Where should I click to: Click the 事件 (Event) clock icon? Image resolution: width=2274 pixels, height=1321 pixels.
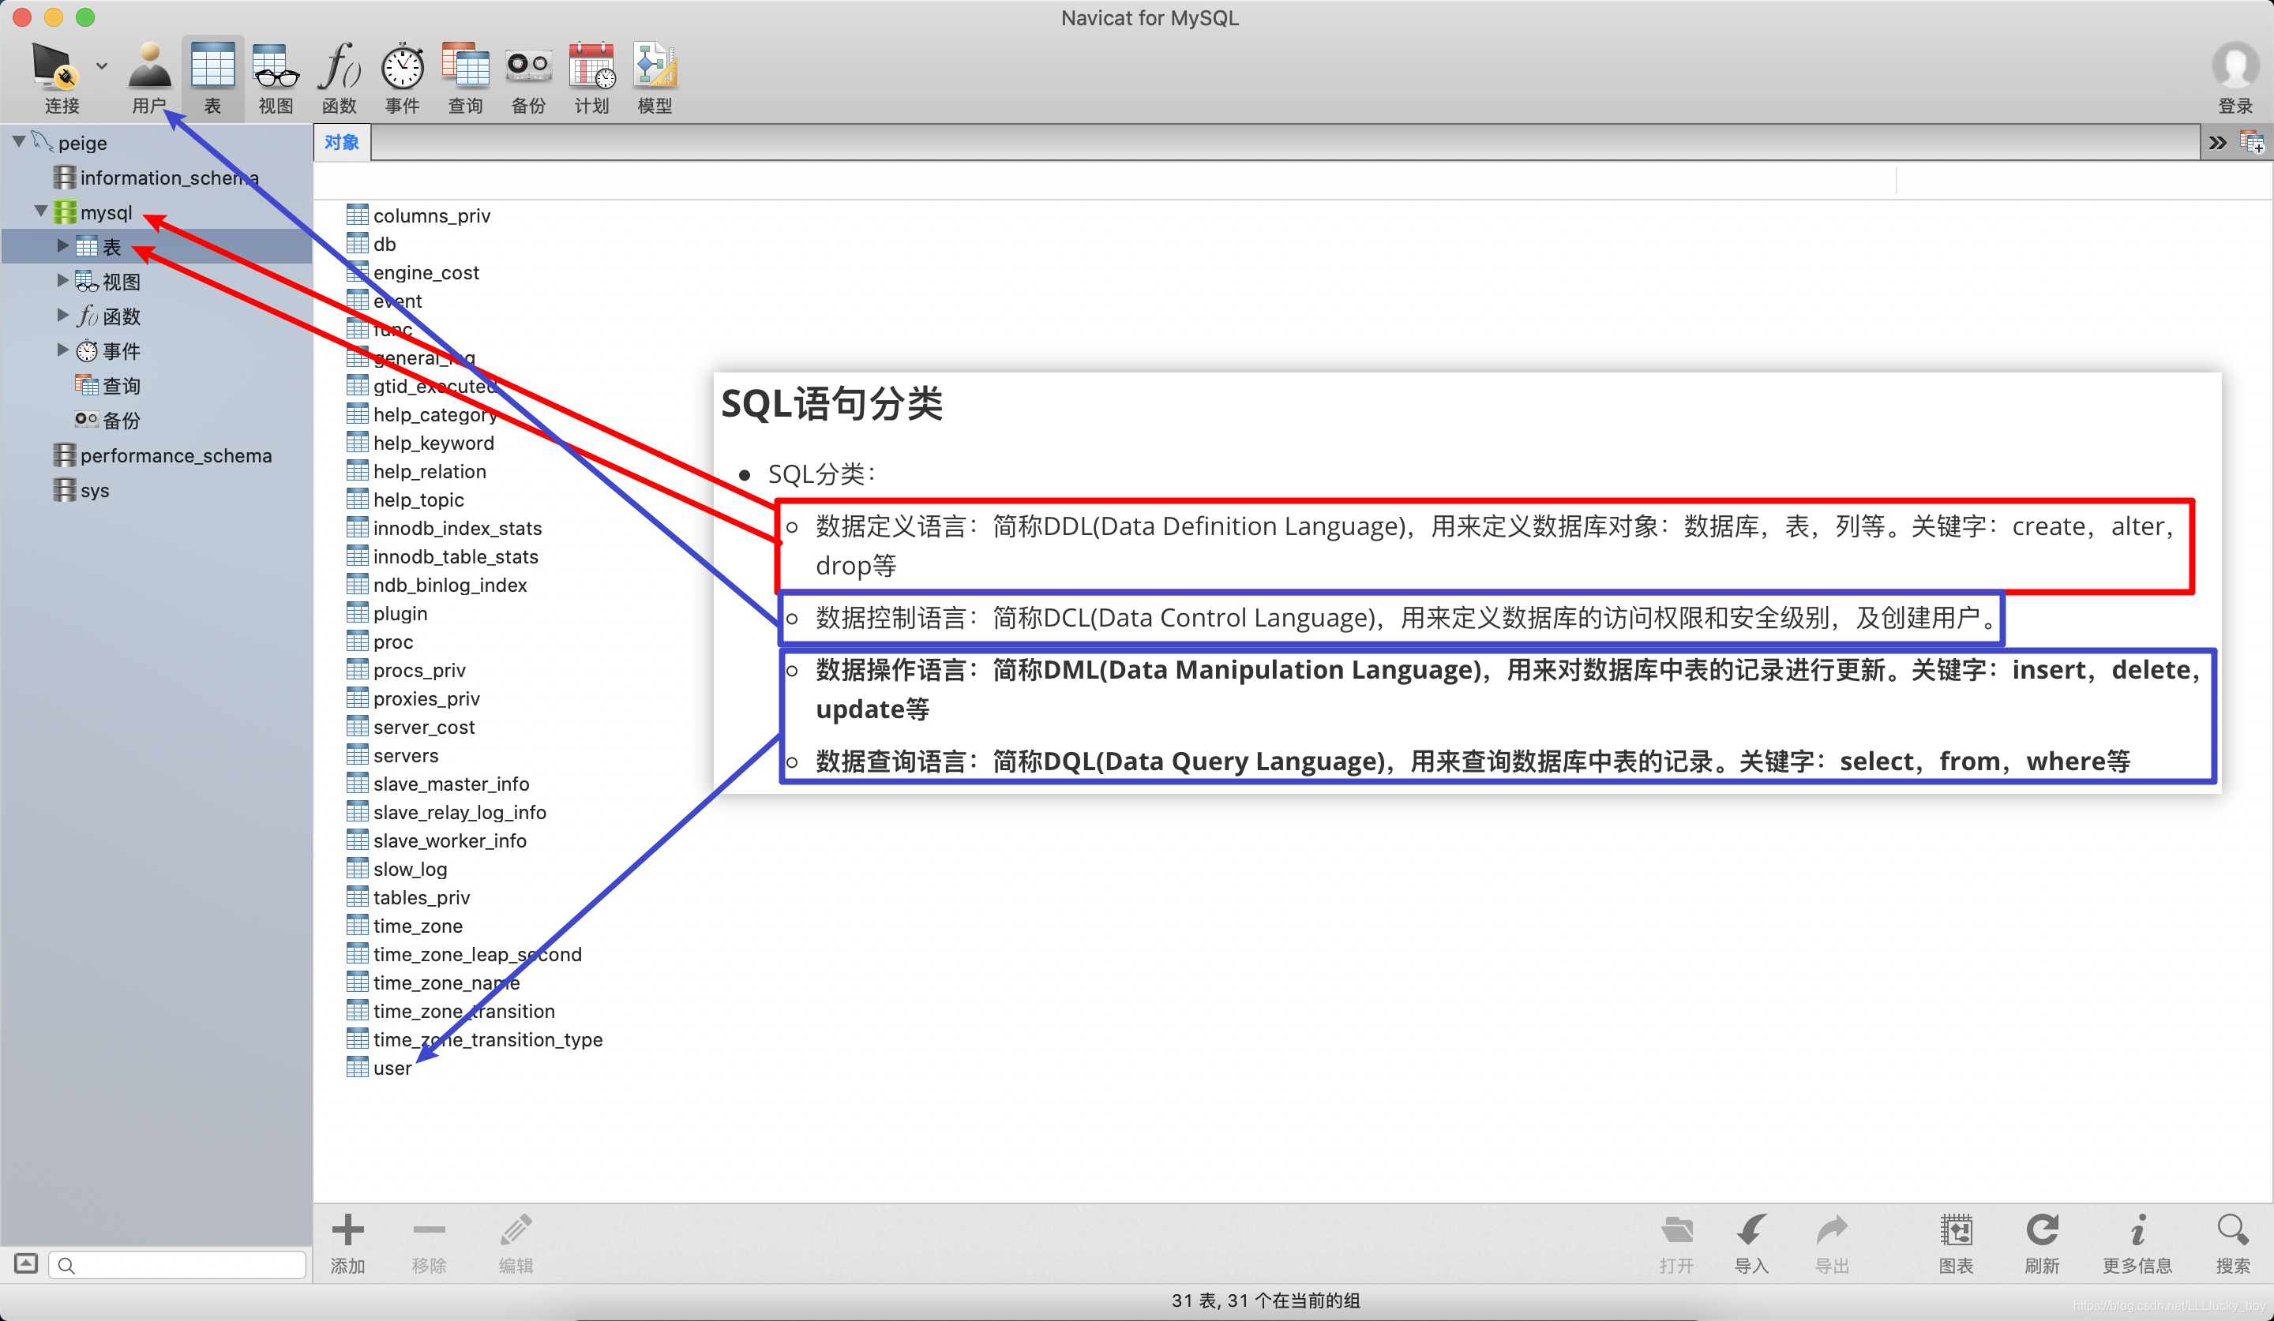pyautogui.click(x=402, y=68)
